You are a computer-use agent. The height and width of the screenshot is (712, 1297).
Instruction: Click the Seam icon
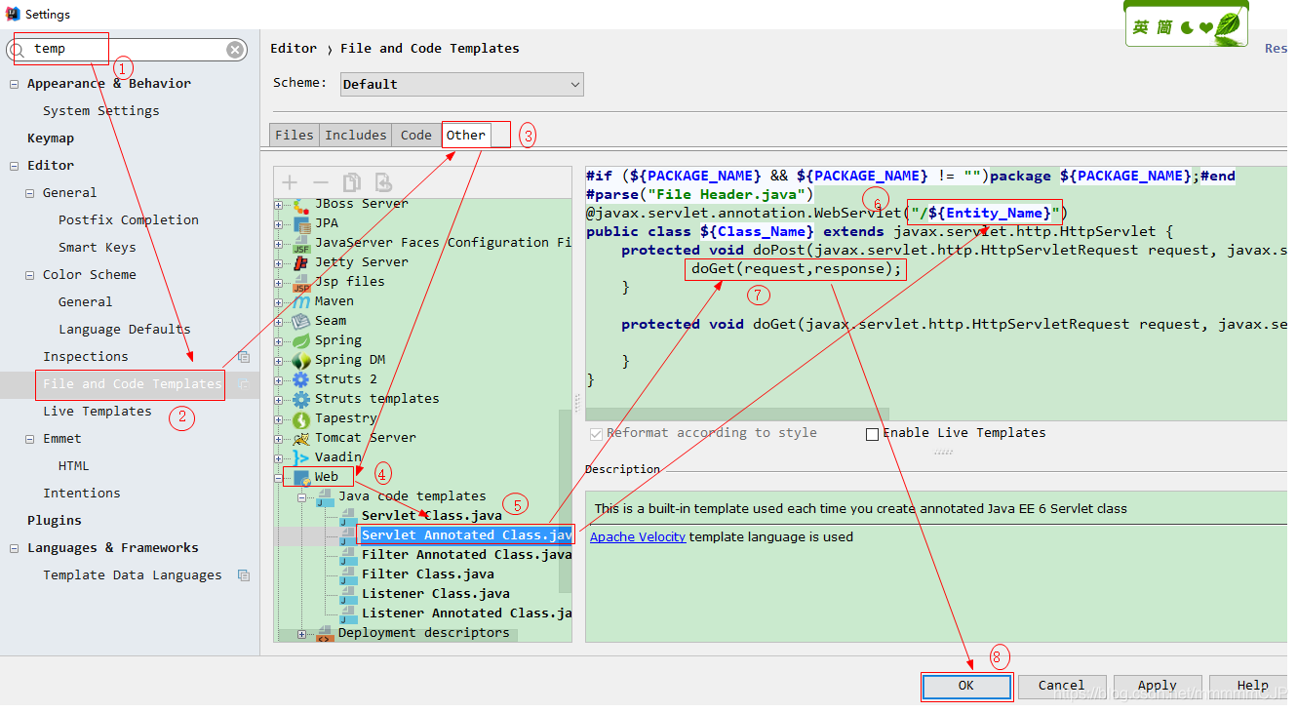(301, 321)
